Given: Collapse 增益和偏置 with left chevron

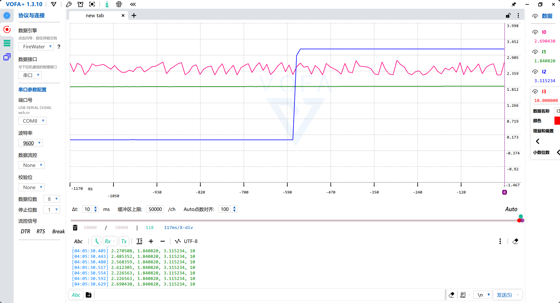Looking at the screenshot, I should pyautogui.click(x=538, y=141).
